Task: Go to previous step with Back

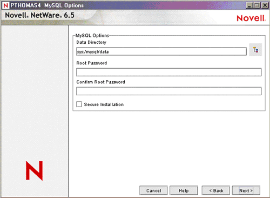Action: click(x=216, y=190)
